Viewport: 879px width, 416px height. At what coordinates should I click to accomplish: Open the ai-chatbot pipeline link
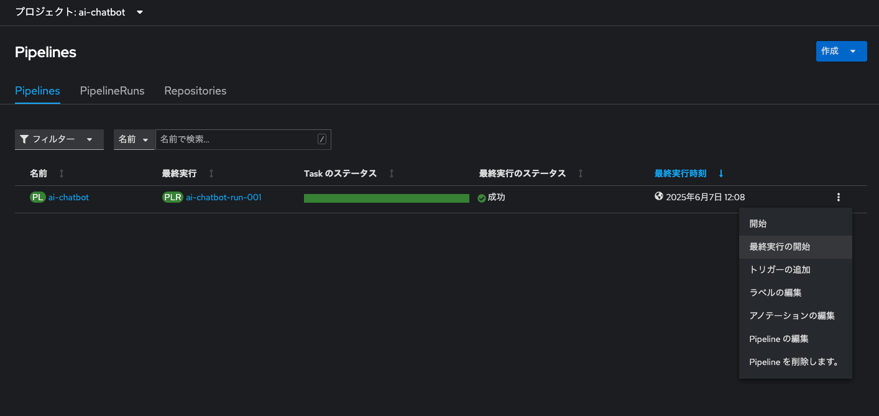point(68,197)
